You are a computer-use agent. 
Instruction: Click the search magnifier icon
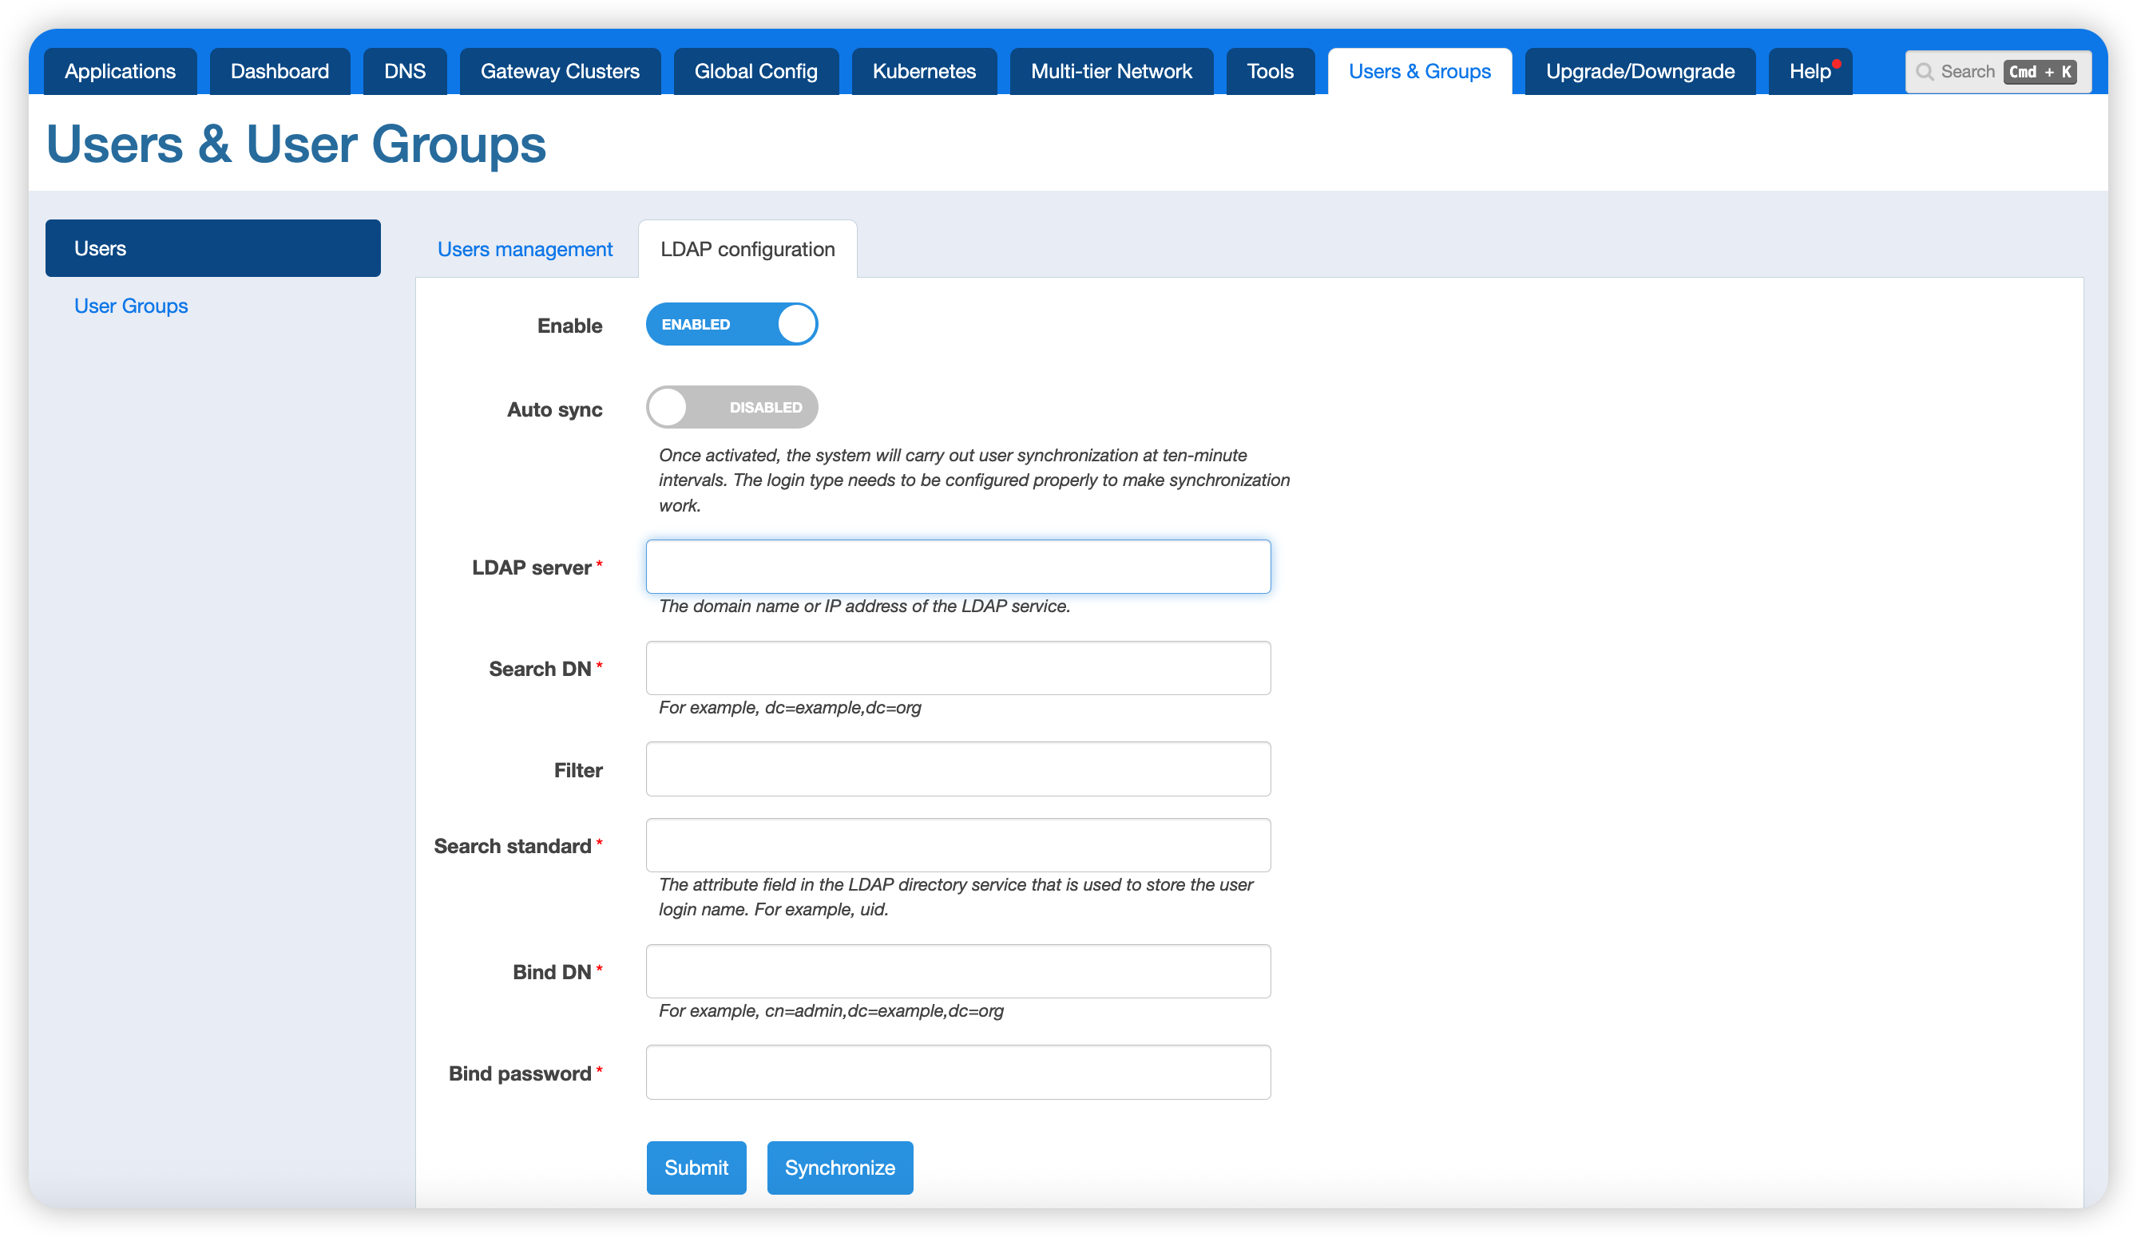coord(1924,72)
